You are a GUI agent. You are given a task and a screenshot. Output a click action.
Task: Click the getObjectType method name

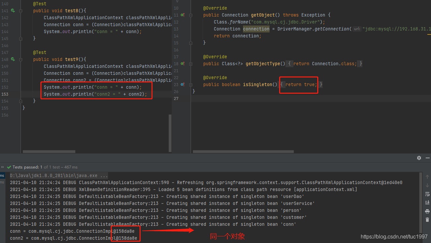[263, 64]
